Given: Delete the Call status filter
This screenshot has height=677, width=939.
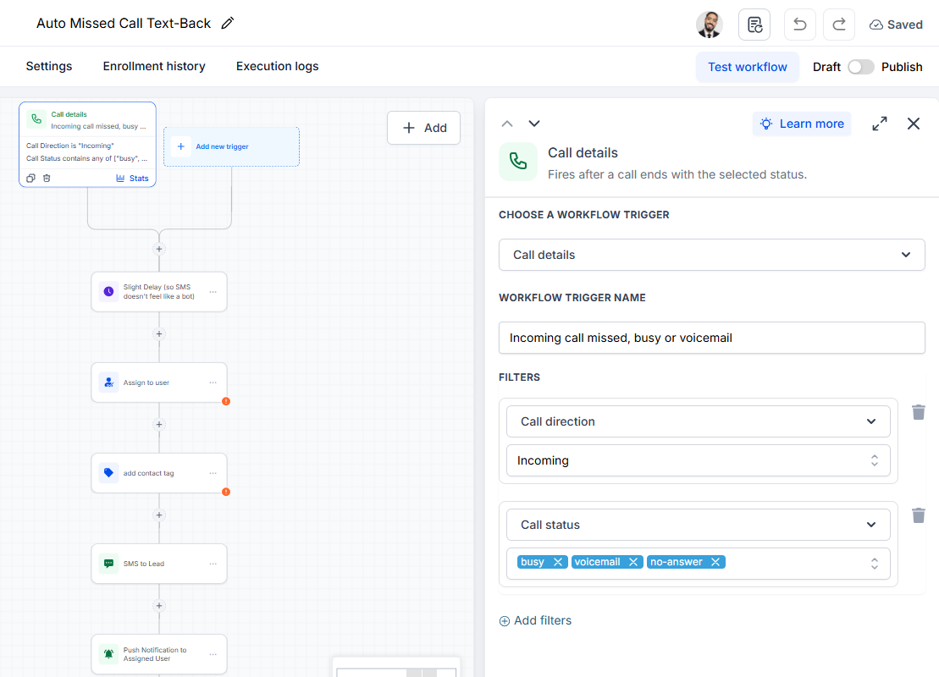Looking at the screenshot, I should [x=918, y=515].
